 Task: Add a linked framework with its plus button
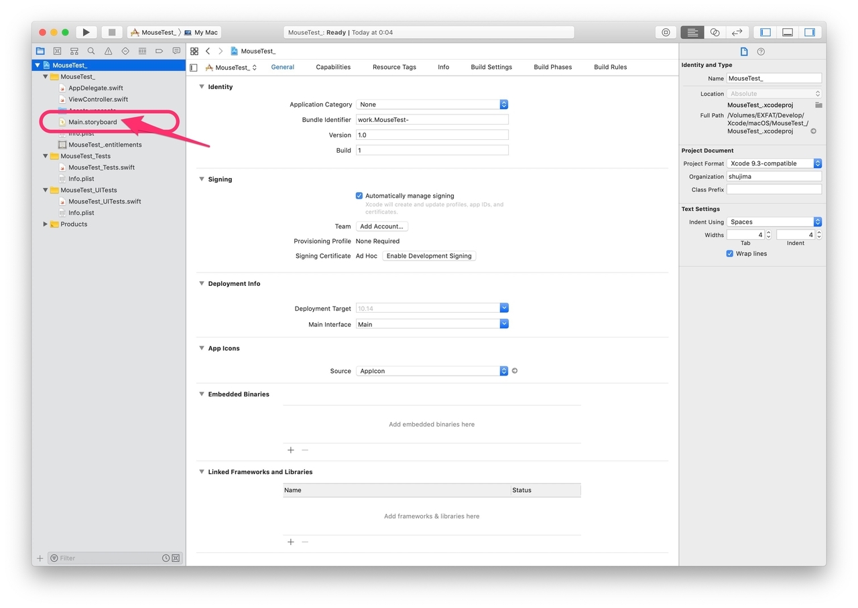291,542
